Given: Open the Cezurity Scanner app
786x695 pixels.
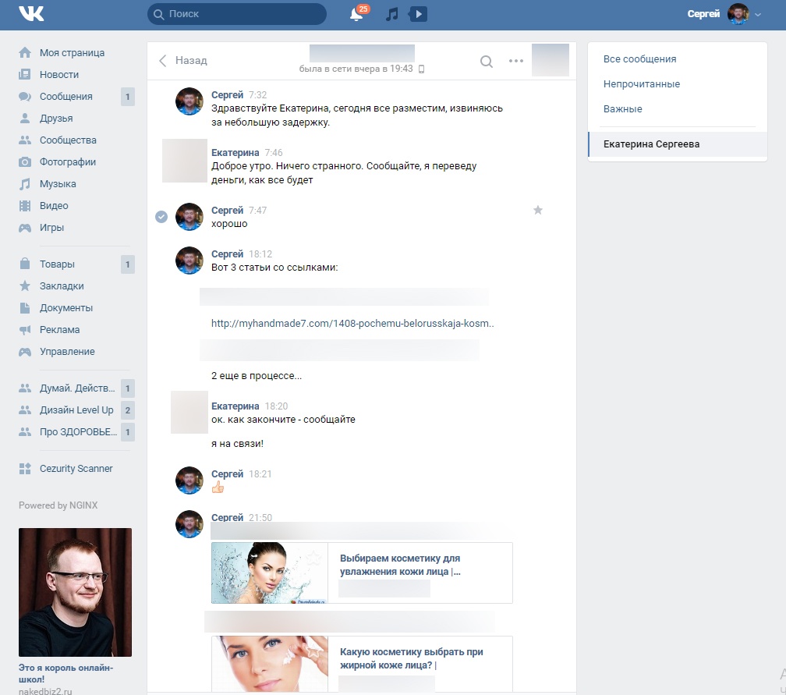Looking at the screenshot, I should [76, 468].
